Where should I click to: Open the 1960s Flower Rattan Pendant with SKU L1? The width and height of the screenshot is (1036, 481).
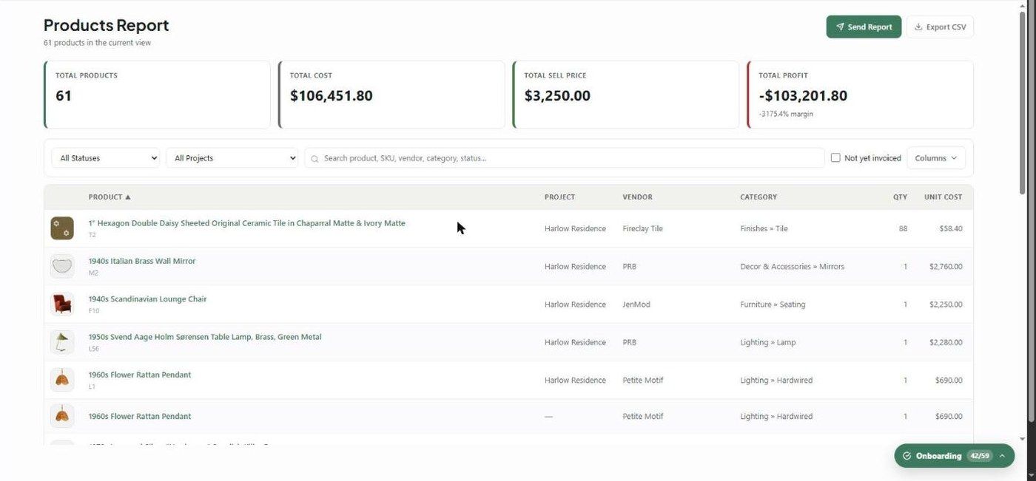click(x=140, y=375)
